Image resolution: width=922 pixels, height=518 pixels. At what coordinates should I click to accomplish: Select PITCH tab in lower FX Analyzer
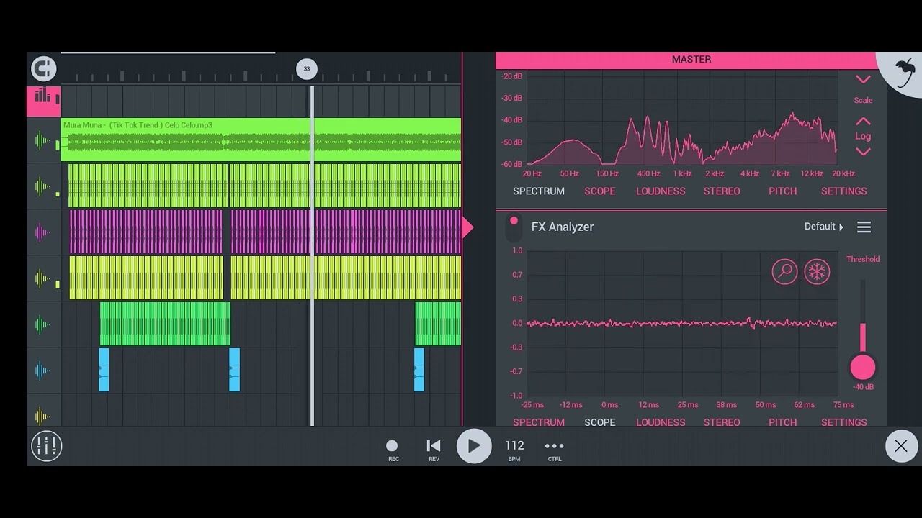tap(783, 422)
